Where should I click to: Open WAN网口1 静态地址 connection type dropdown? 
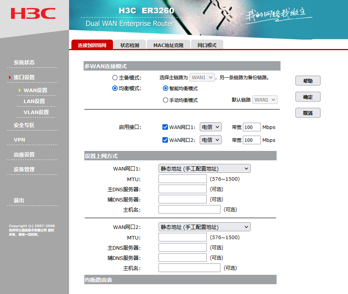point(204,169)
